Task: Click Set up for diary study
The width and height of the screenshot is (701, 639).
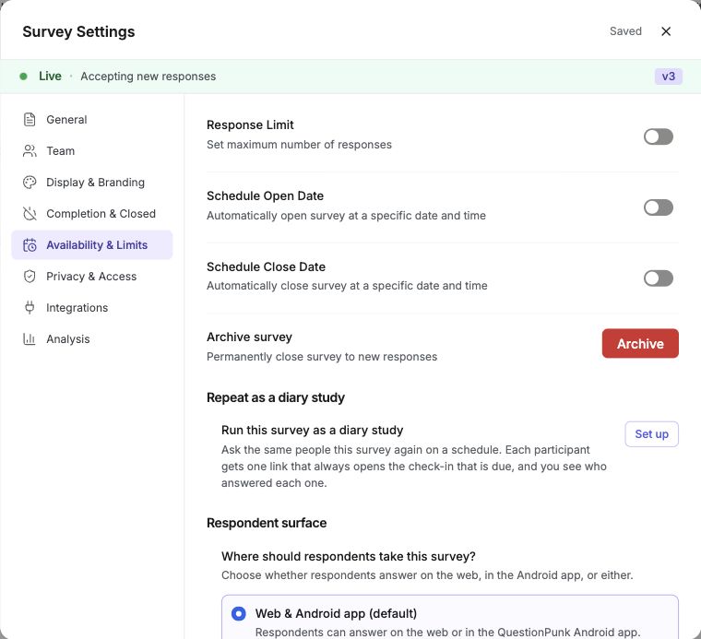Action: pos(651,434)
